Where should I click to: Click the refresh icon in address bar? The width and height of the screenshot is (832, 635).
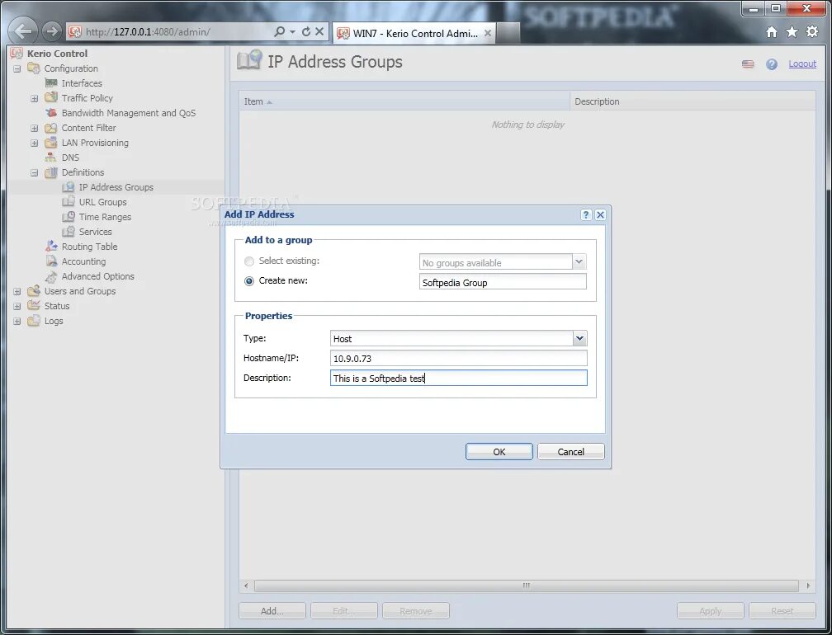pos(306,32)
